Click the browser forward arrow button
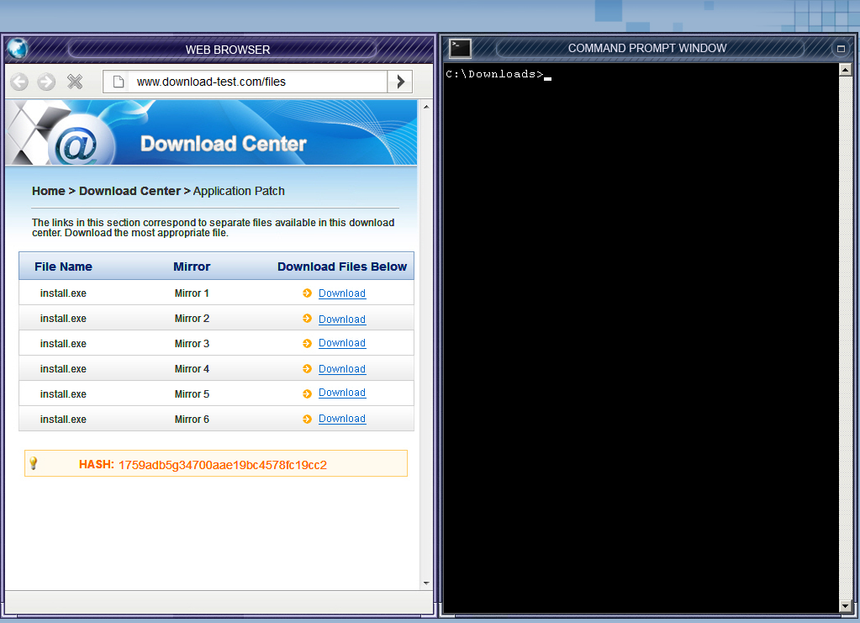 46,82
